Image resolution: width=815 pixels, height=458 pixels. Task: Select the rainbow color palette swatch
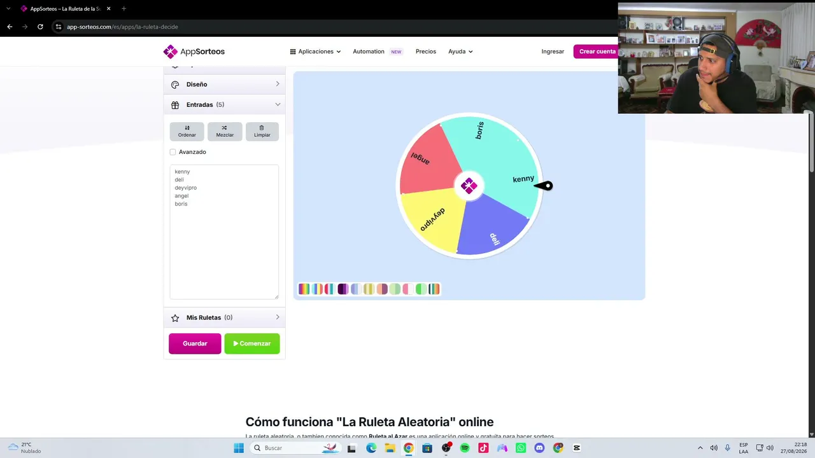[304, 289]
